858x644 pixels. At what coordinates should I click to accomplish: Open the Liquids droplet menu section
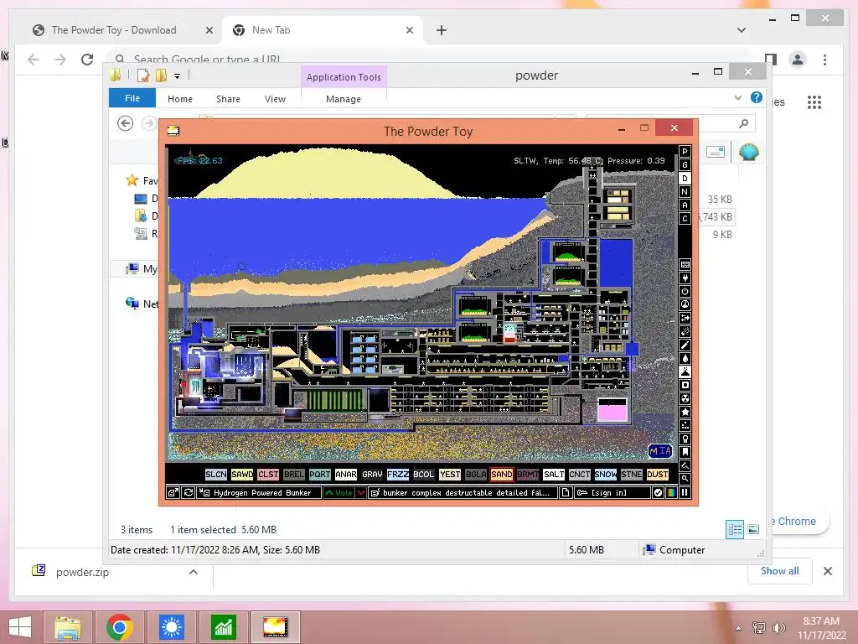click(685, 358)
